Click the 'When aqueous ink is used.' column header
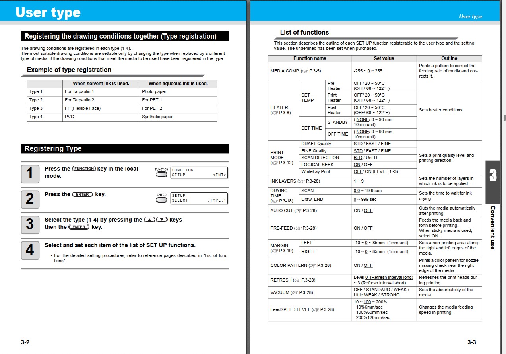This screenshot has width=506, height=354. click(x=178, y=84)
